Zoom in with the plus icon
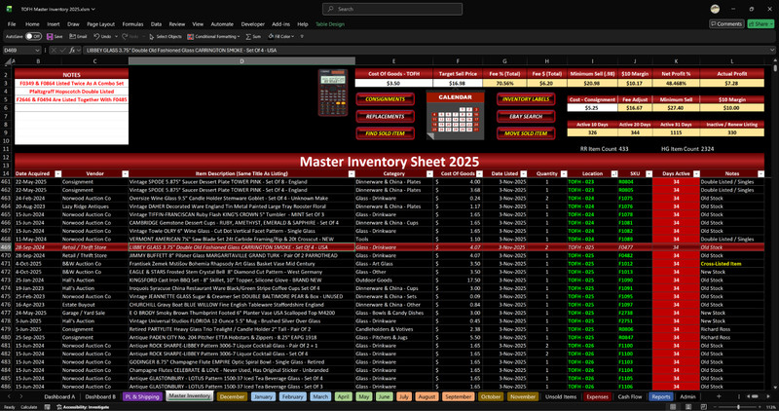This screenshot has height=411, width=779. click(760, 407)
